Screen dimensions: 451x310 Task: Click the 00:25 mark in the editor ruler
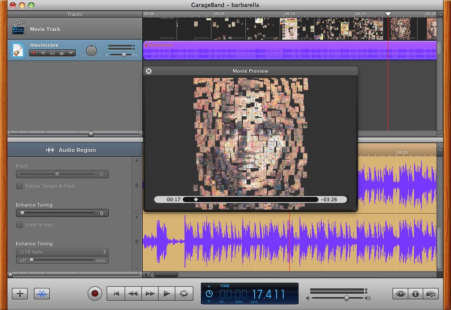point(403,152)
